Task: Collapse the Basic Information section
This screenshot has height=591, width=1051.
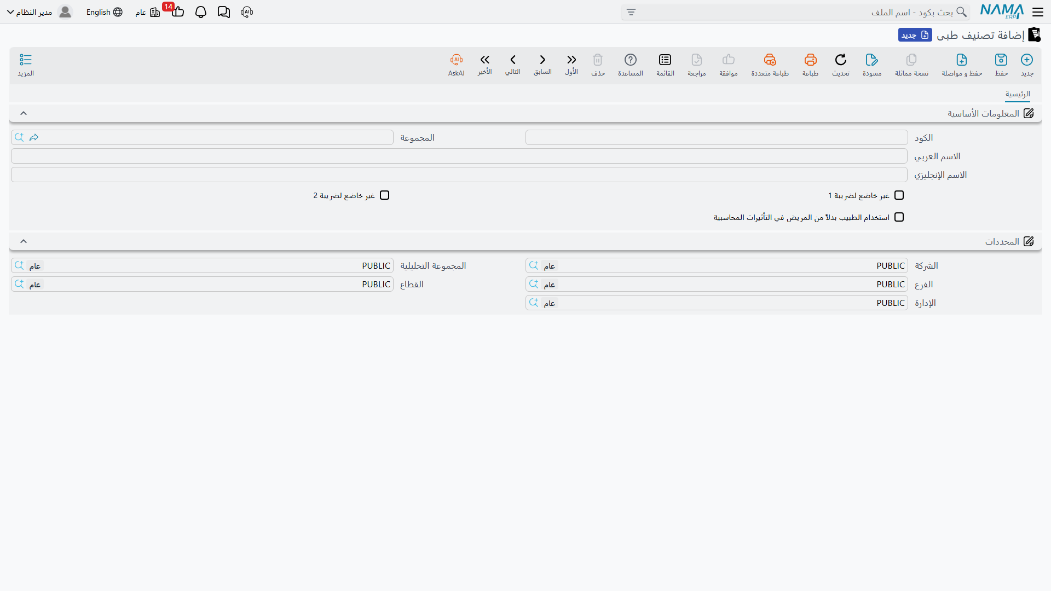Action: coord(24,113)
